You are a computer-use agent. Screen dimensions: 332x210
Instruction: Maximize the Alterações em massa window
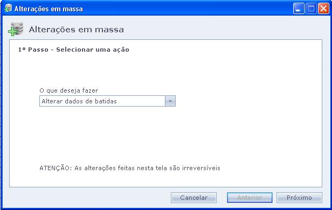click(x=311, y=9)
